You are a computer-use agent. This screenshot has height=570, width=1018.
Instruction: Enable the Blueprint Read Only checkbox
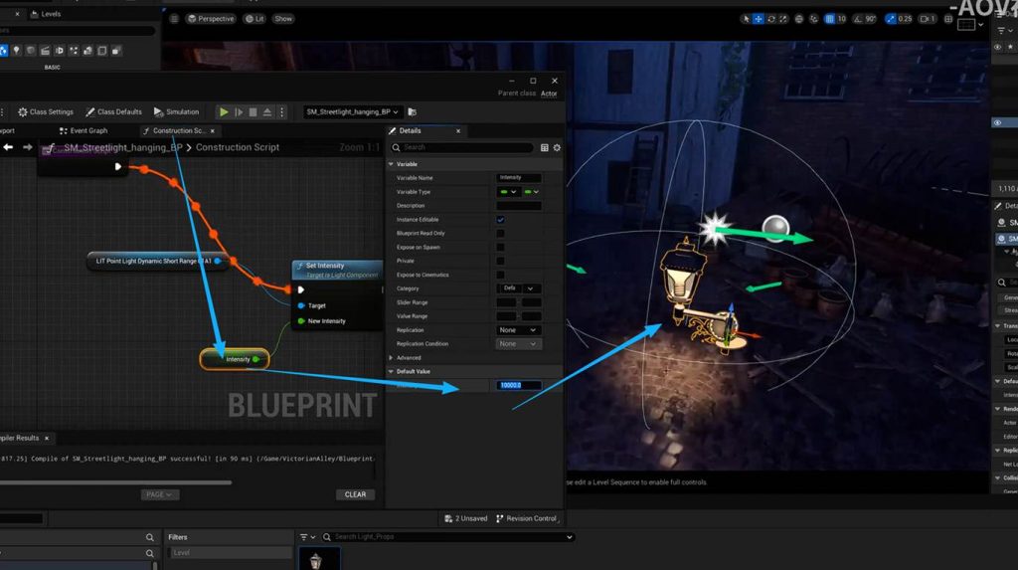[x=500, y=233]
